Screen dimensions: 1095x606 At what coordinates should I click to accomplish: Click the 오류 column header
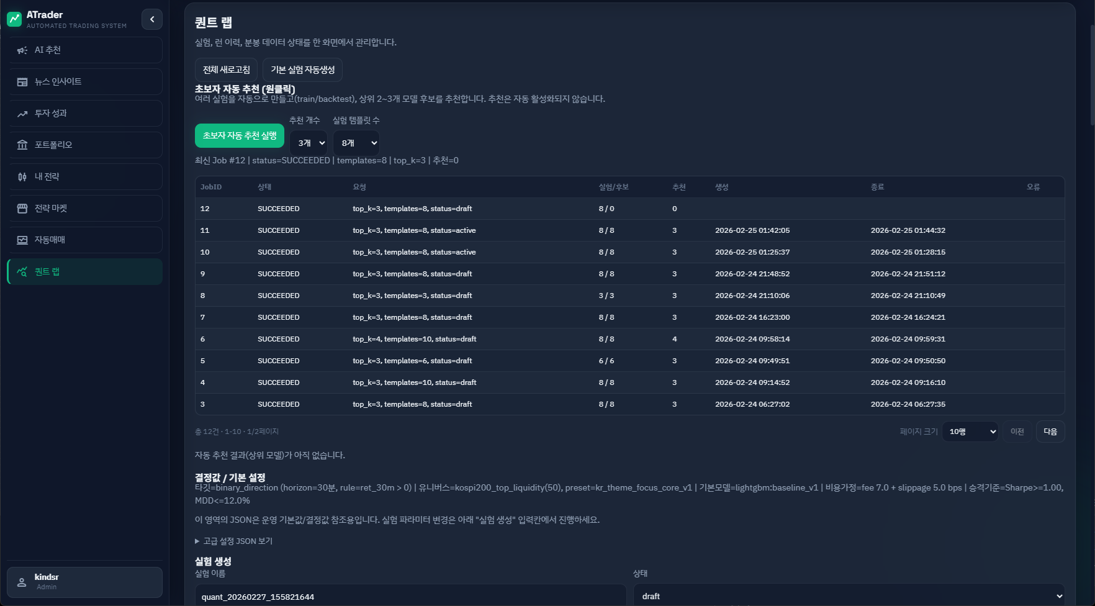tap(1034, 187)
